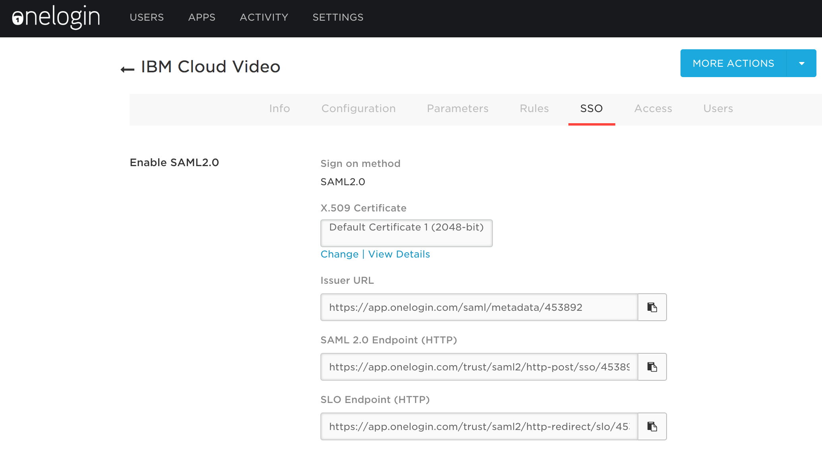This screenshot has width=822, height=461.
Task: Select the SSO tab
Action: [591, 108]
